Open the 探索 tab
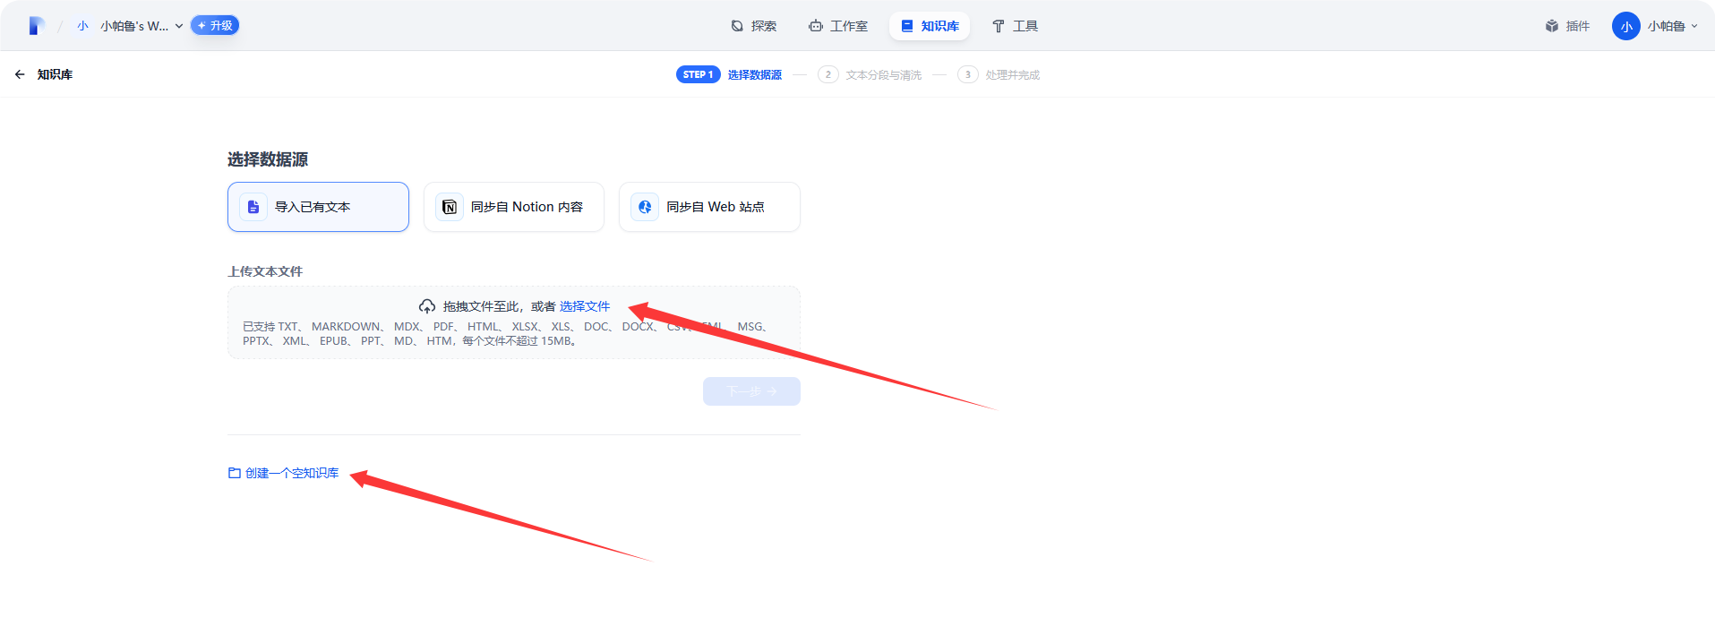 [x=753, y=26]
